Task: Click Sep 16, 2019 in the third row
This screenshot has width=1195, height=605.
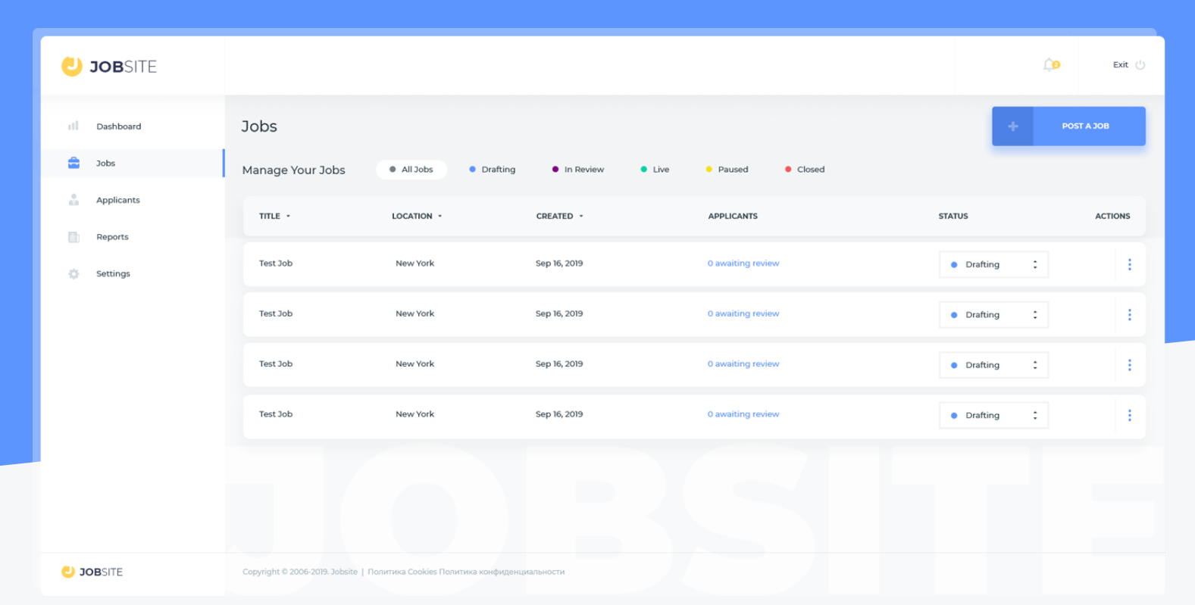Action: pos(559,364)
